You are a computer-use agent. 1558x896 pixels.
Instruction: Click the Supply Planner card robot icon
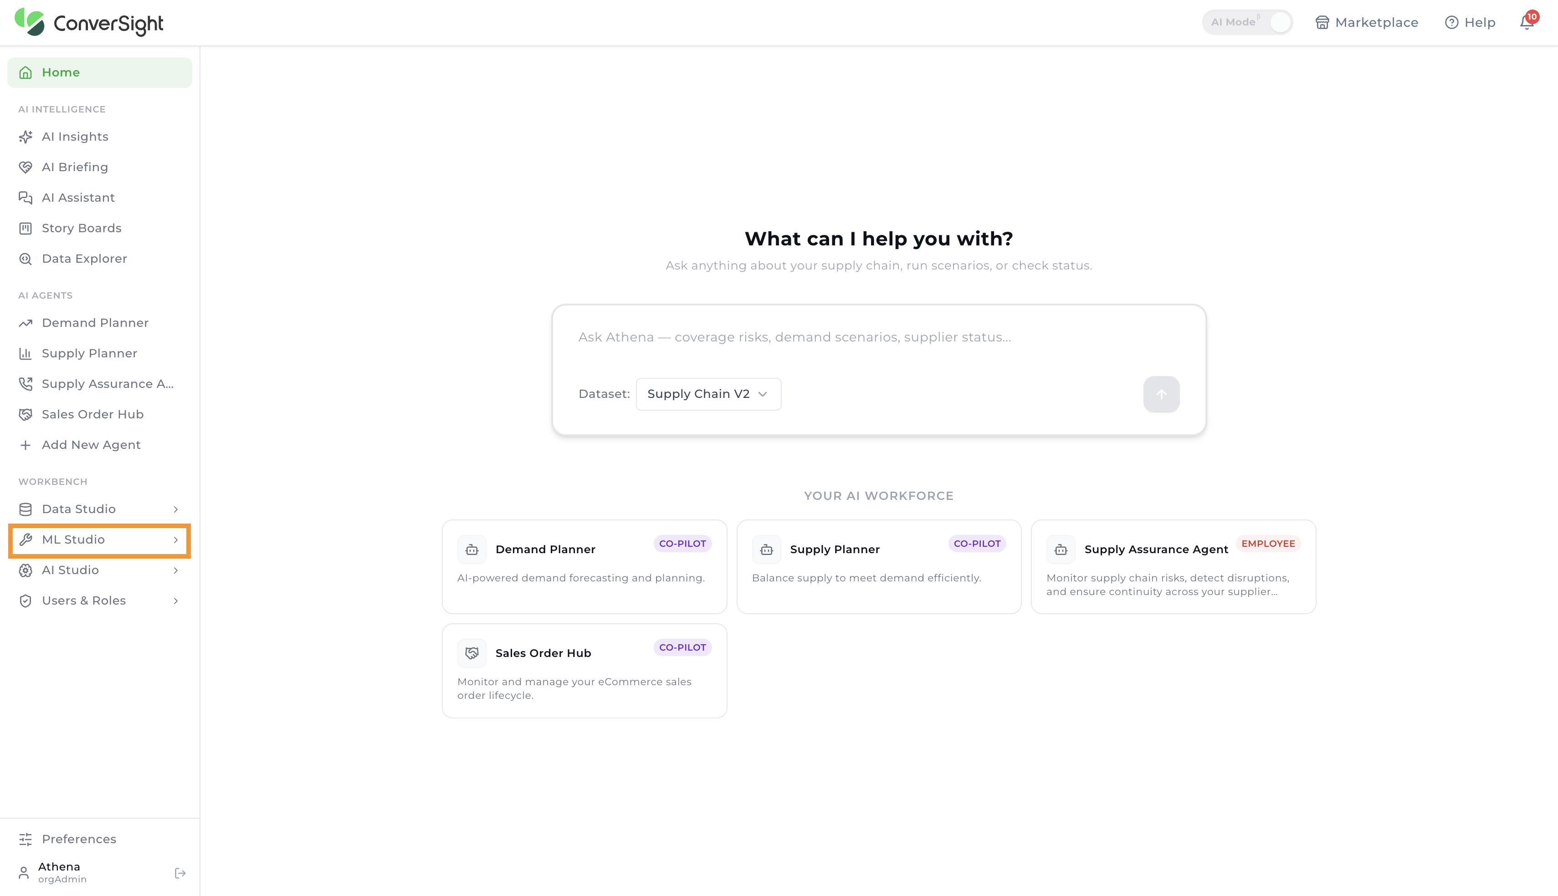[766, 549]
